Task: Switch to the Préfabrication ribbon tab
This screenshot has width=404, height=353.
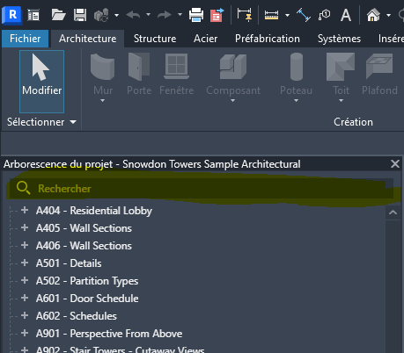Action: [x=268, y=39]
